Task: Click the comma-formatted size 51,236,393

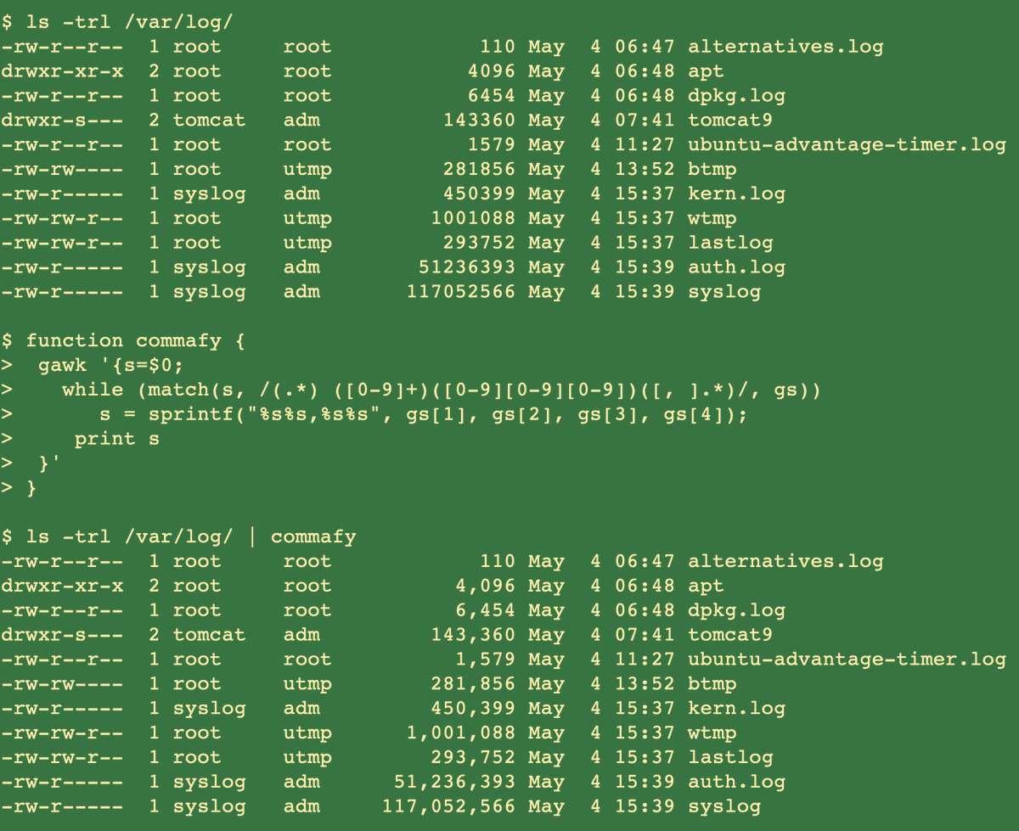Action: (454, 782)
